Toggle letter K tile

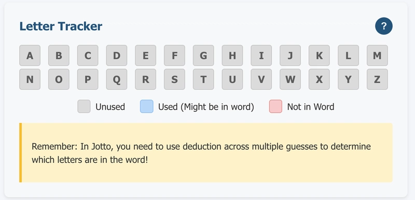pos(319,55)
